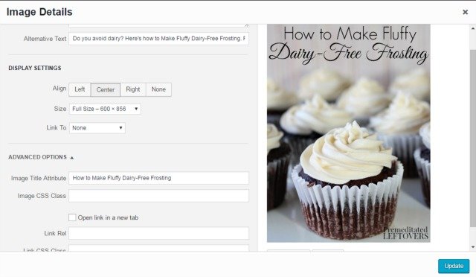Image resolution: width=476 pixels, height=277 pixels.
Task: Click the Update button
Action: (454, 266)
